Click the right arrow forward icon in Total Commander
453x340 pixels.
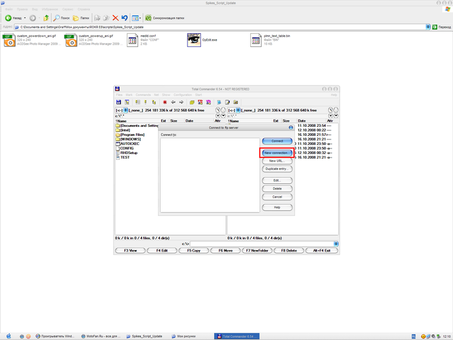tap(181, 102)
